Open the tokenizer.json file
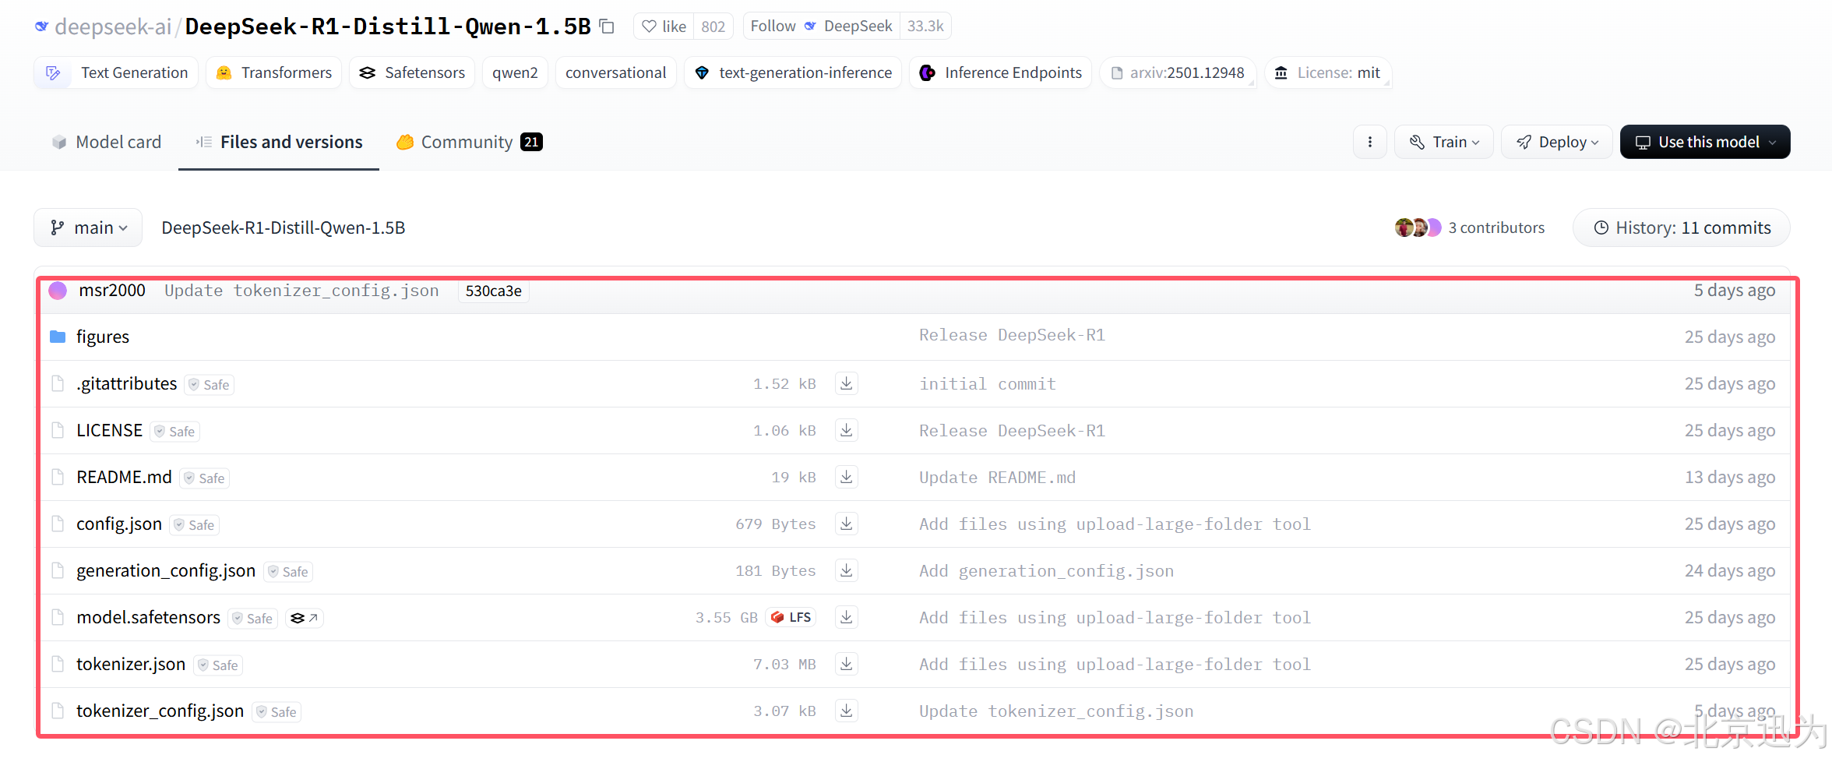 (131, 664)
